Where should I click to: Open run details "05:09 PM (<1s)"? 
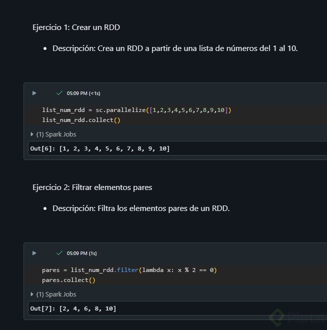[83, 93]
